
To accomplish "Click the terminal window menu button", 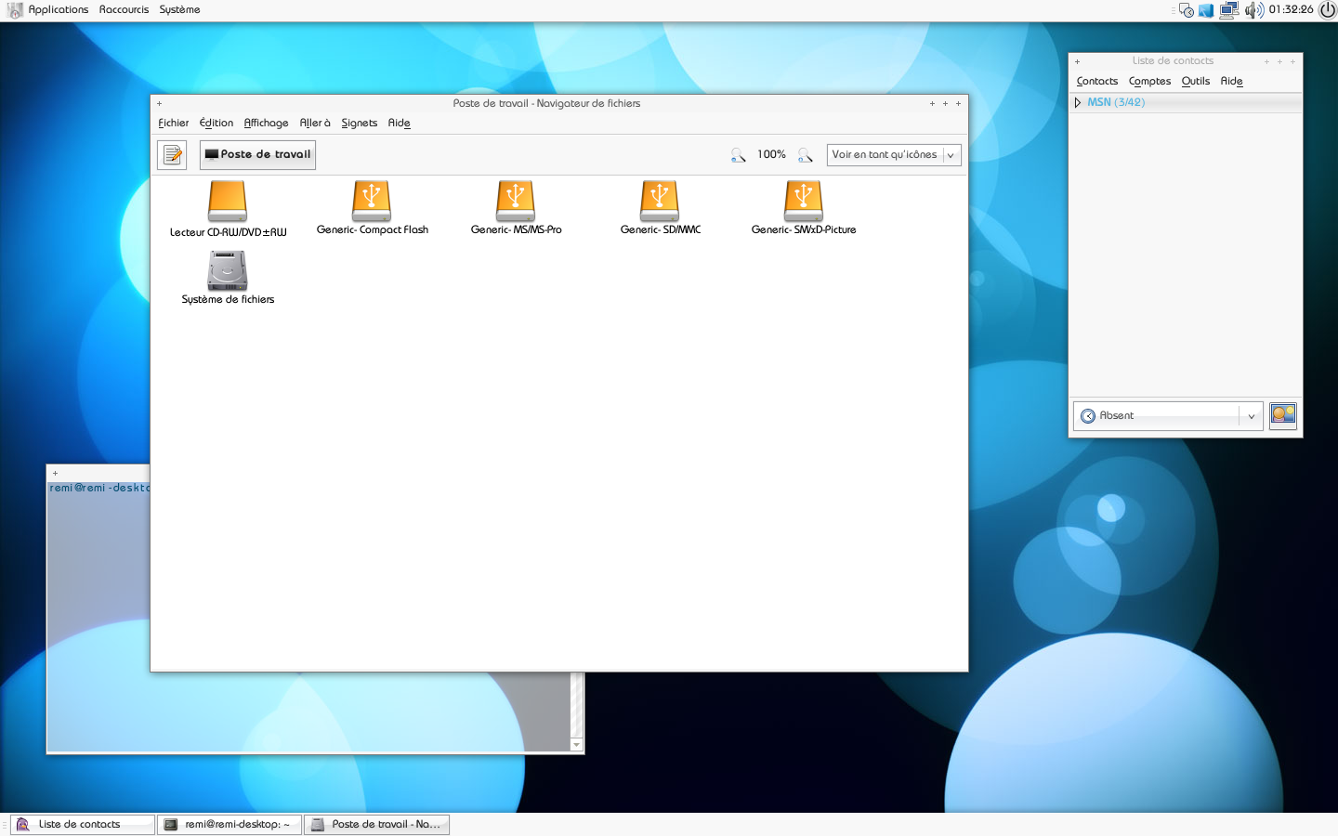I will point(55,474).
